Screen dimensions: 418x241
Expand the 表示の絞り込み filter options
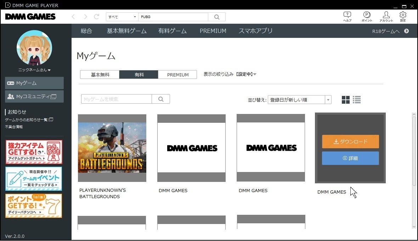pos(230,74)
